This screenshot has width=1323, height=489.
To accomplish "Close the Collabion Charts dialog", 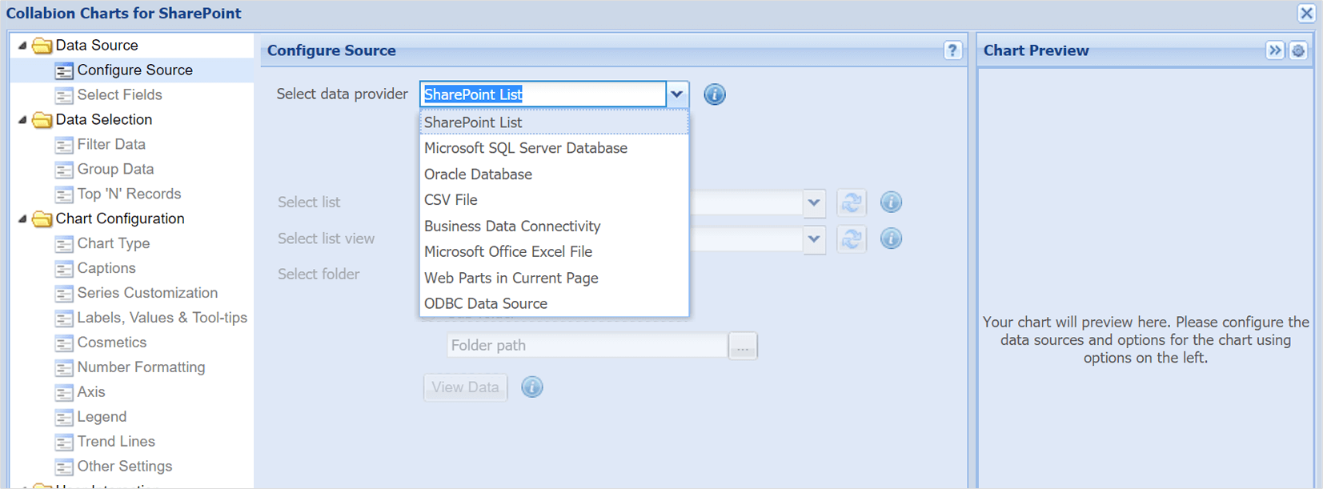I will [1306, 14].
